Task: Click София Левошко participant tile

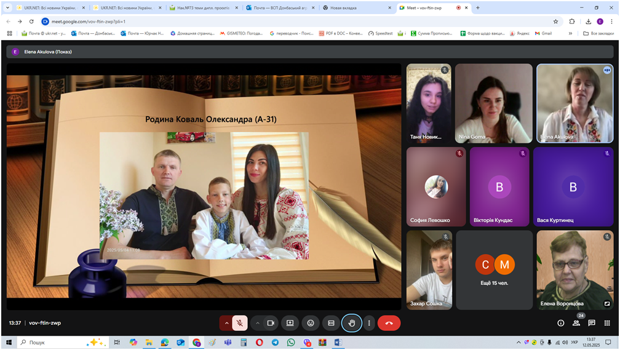Action: click(x=436, y=186)
